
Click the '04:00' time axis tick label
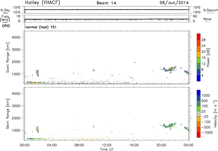(x=52, y=145)
